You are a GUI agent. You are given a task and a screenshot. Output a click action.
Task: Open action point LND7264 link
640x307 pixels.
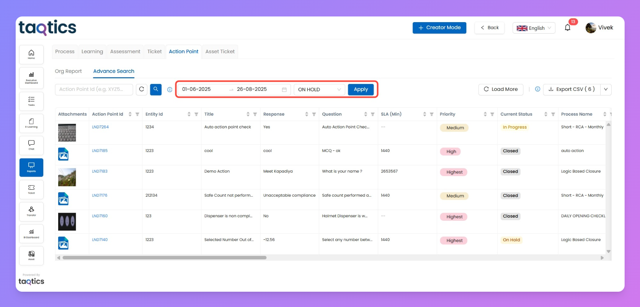[100, 127]
